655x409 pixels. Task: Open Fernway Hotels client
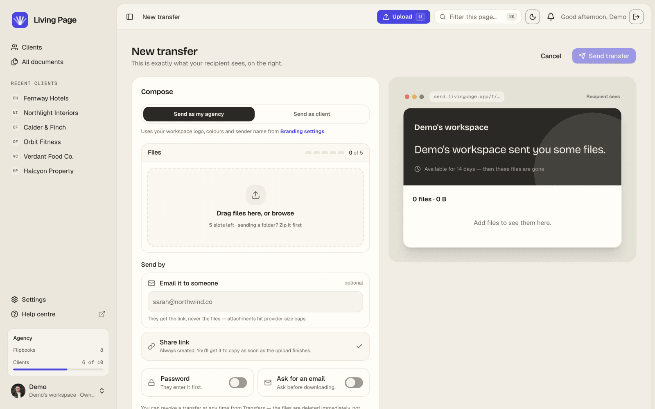58,98
